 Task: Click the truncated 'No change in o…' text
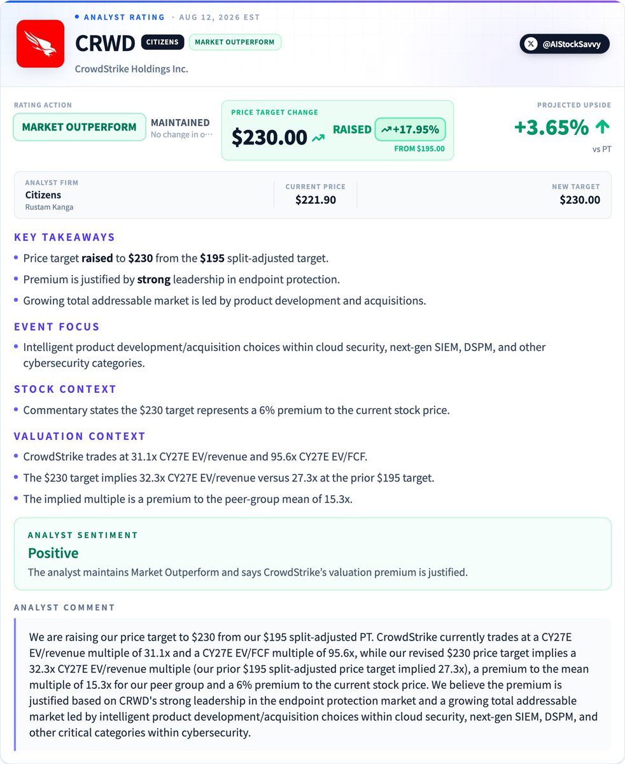coord(182,135)
